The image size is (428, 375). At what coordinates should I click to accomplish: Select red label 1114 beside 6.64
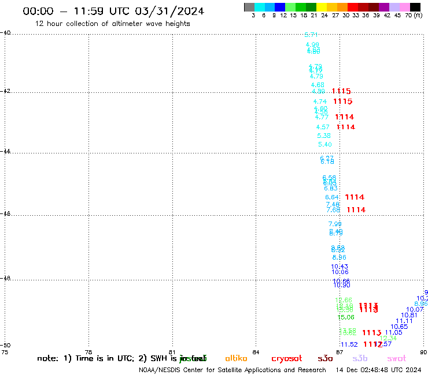pos(355,197)
